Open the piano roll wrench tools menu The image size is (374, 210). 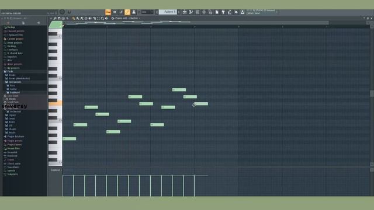(x=55, y=18)
